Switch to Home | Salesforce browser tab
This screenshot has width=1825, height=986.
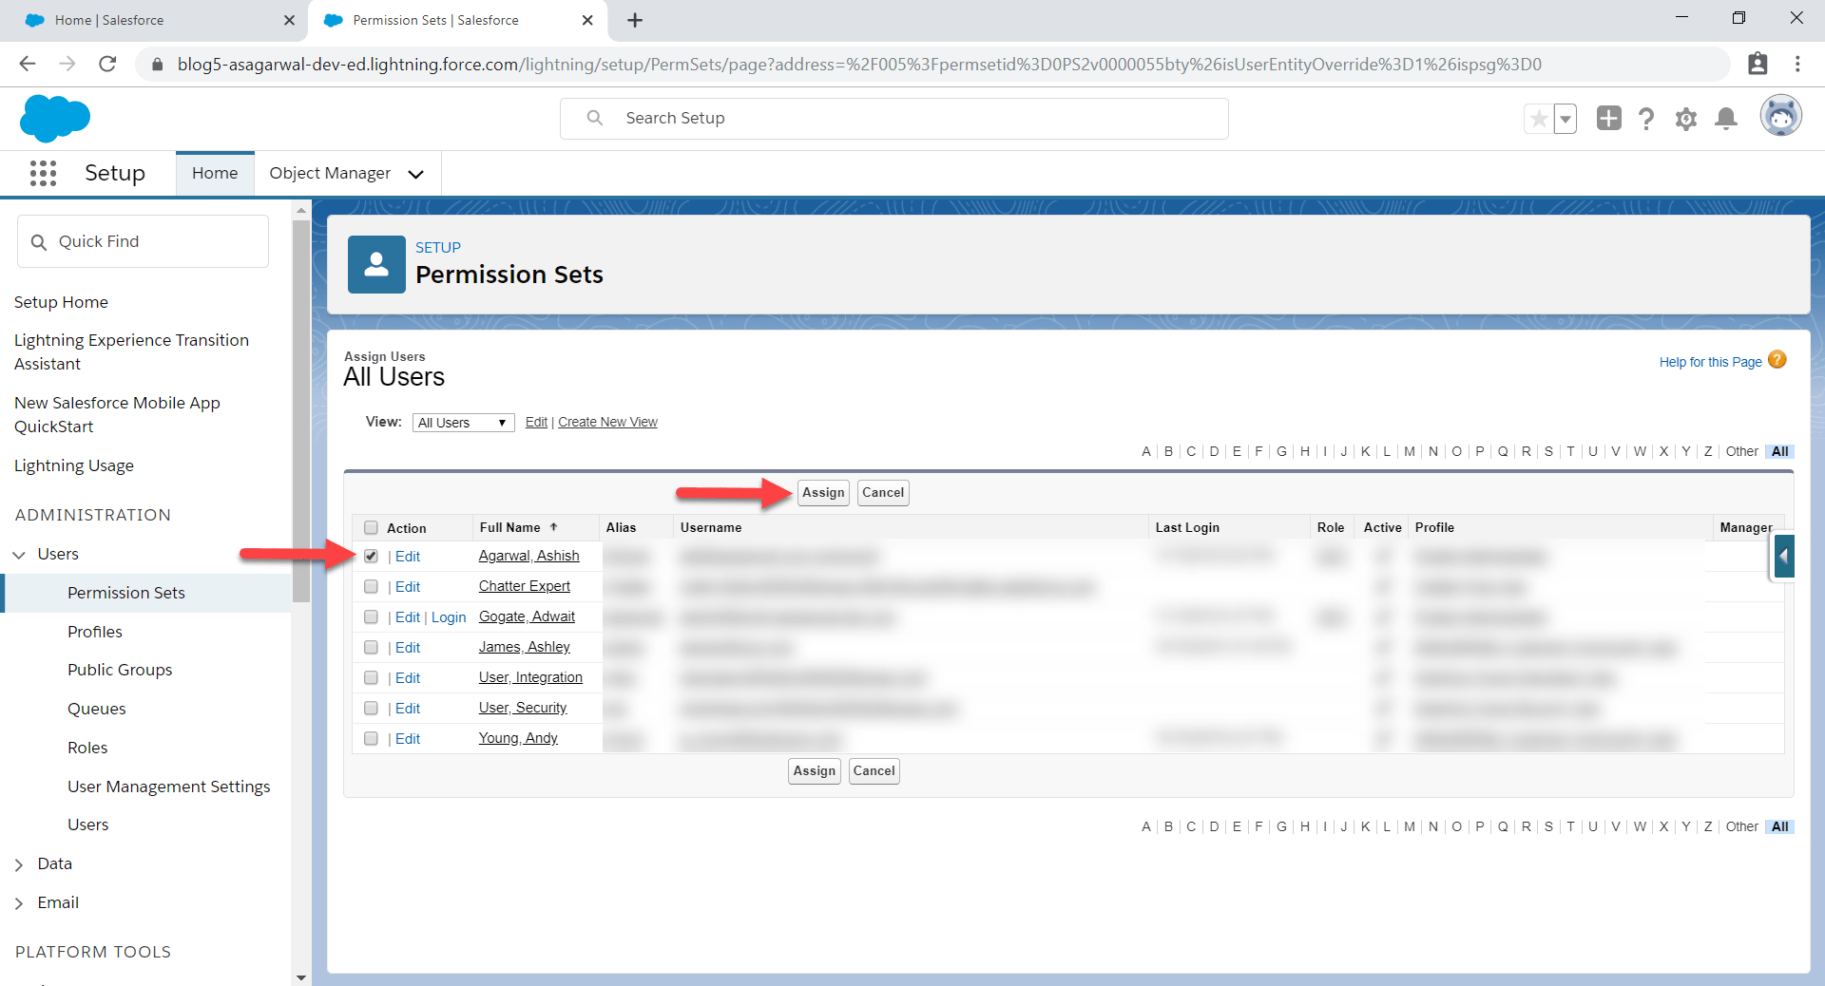click(x=152, y=20)
